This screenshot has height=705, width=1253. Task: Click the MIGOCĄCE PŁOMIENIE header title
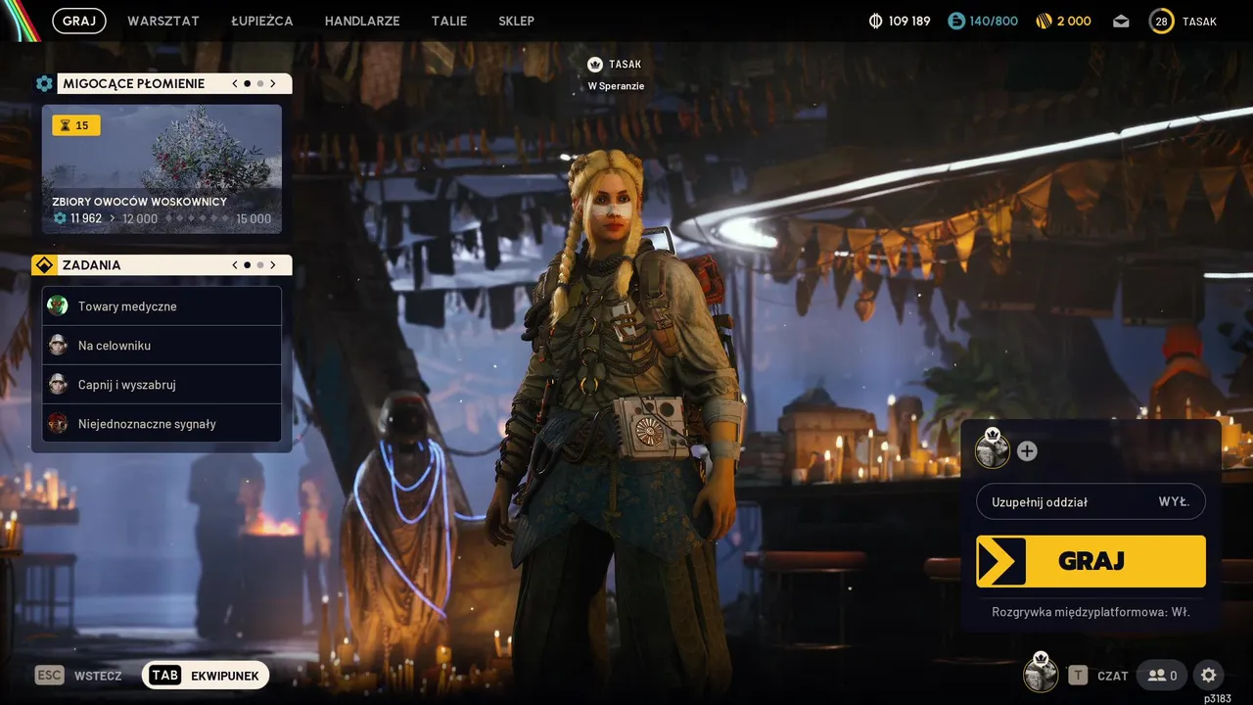pyautogui.click(x=134, y=84)
